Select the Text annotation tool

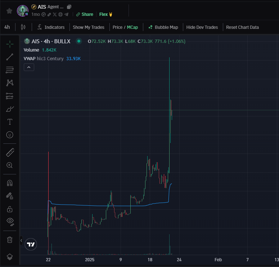[x=10, y=122]
